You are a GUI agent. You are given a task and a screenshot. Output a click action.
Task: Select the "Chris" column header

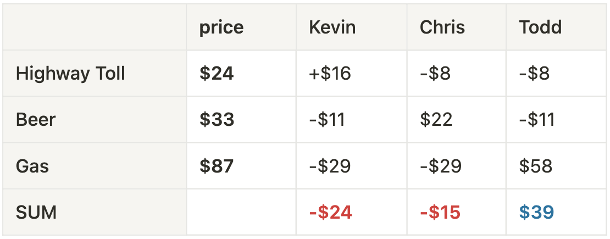[442, 27]
